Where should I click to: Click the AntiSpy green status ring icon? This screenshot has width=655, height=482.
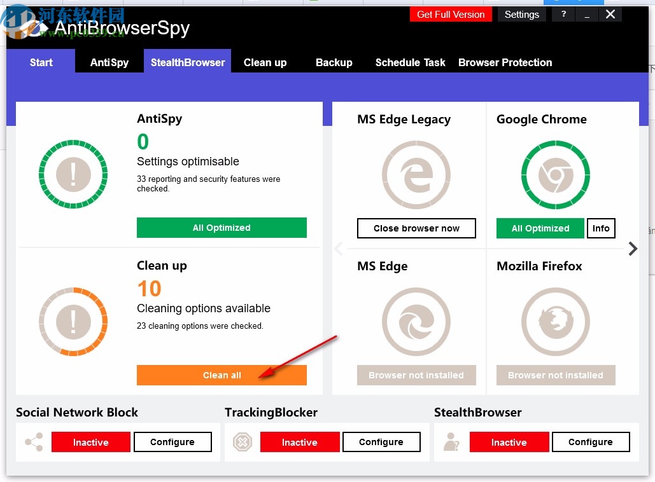[x=73, y=175]
